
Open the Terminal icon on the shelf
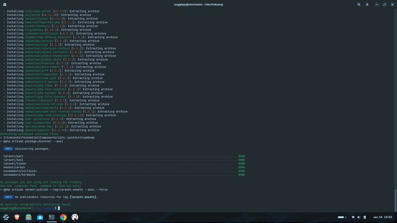coord(51,217)
